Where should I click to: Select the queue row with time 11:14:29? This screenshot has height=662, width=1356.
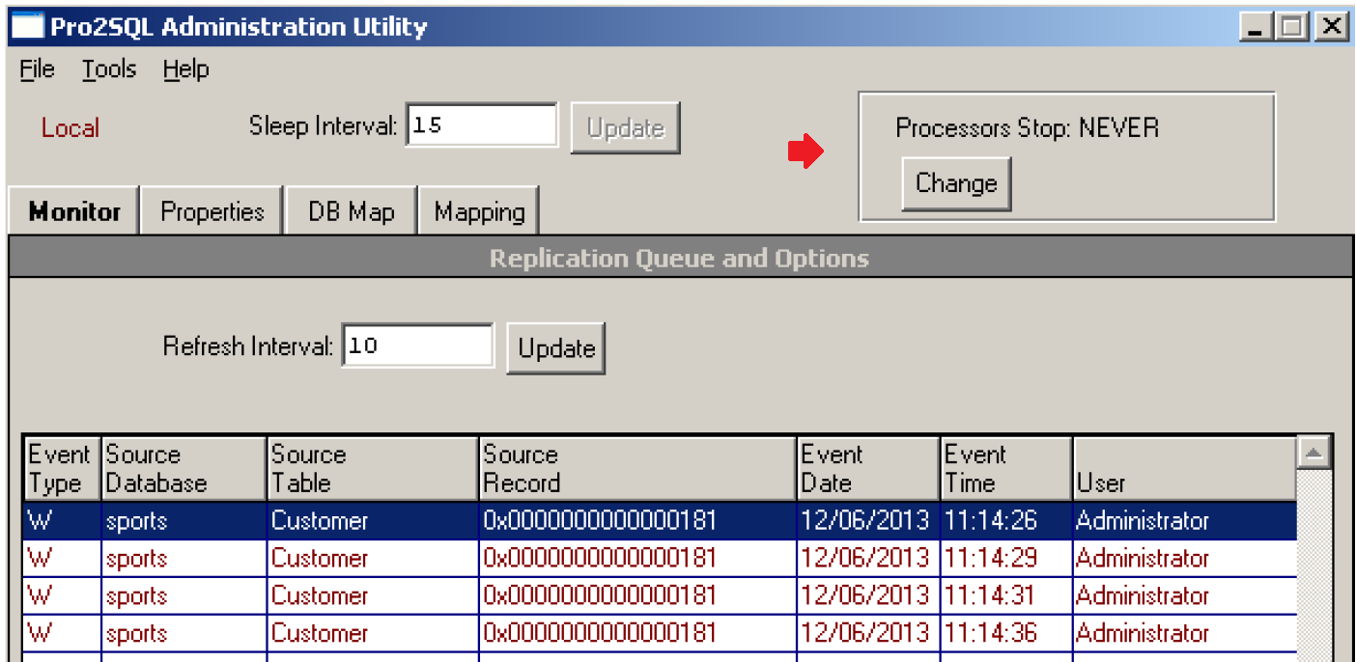point(657,559)
